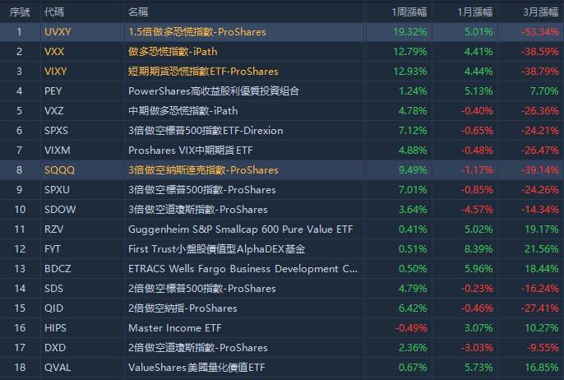Open PowerShares高收益股利優質投資組合 name cell
Screen dimensions: 564x380
214,91
